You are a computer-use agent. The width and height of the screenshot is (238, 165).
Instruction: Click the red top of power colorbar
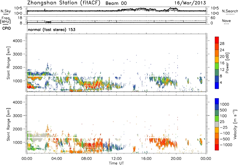[217, 40]
